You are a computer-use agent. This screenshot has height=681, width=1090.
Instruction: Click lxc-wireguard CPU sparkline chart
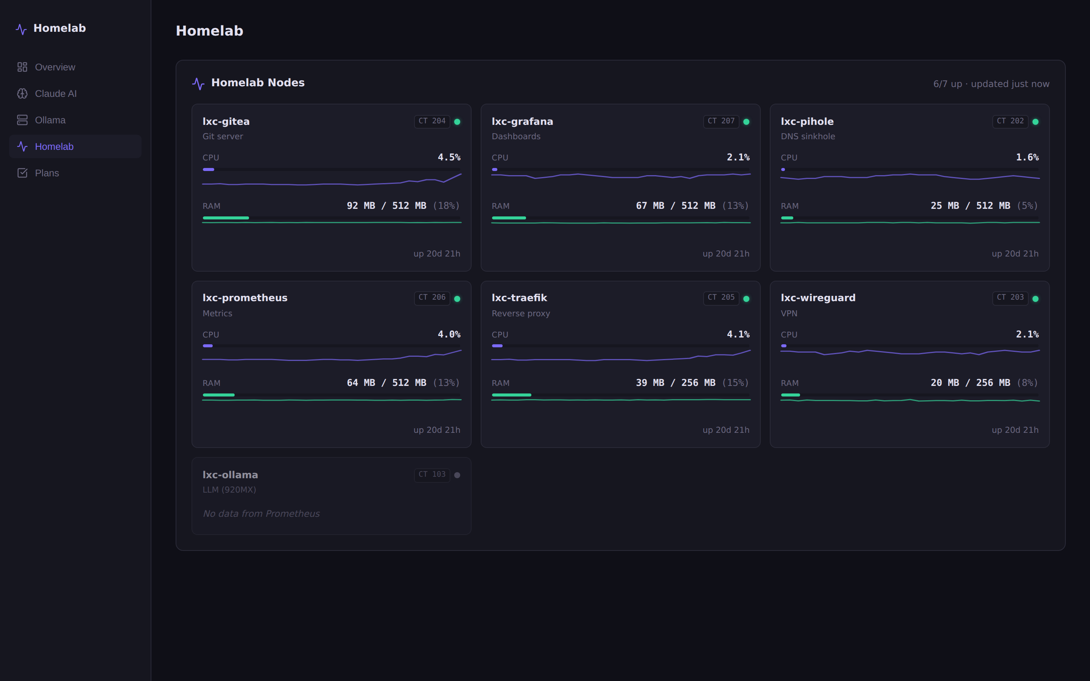(x=910, y=352)
